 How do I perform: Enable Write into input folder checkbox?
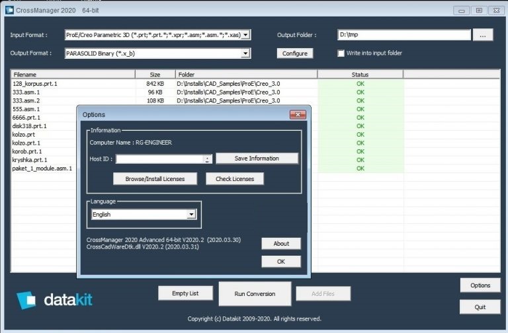[341, 53]
